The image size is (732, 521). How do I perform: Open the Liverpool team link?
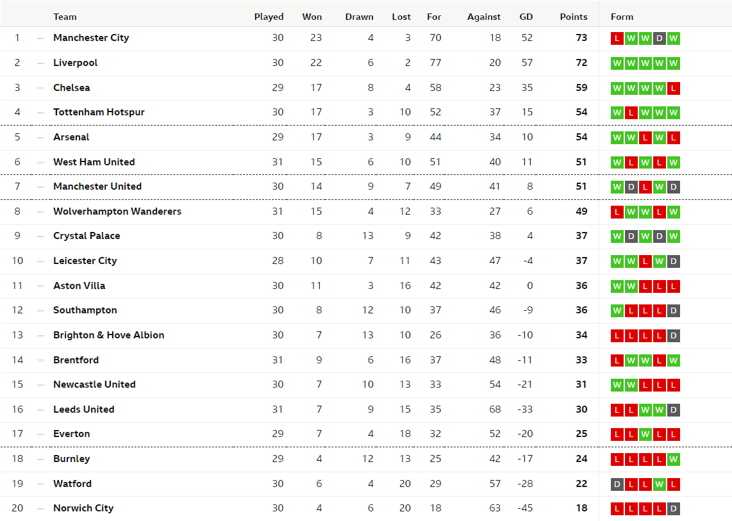75,63
